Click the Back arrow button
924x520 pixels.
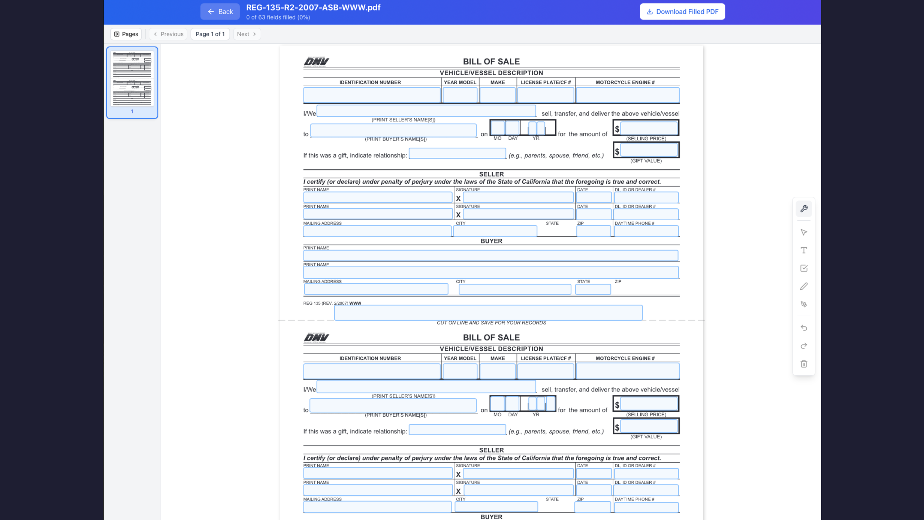tap(219, 11)
